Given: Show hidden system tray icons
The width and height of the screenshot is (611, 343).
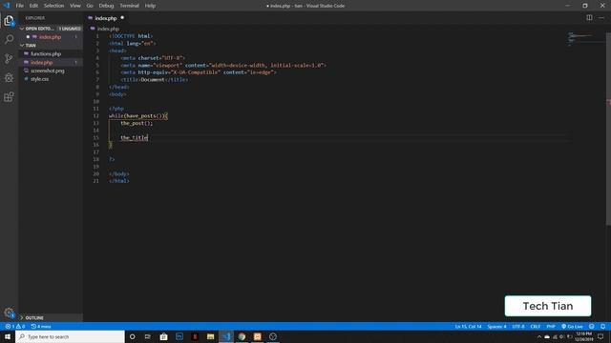Looking at the screenshot, I should pyautogui.click(x=539, y=336).
